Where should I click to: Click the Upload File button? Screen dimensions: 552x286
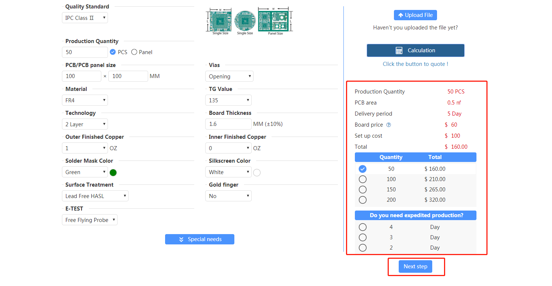(415, 15)
